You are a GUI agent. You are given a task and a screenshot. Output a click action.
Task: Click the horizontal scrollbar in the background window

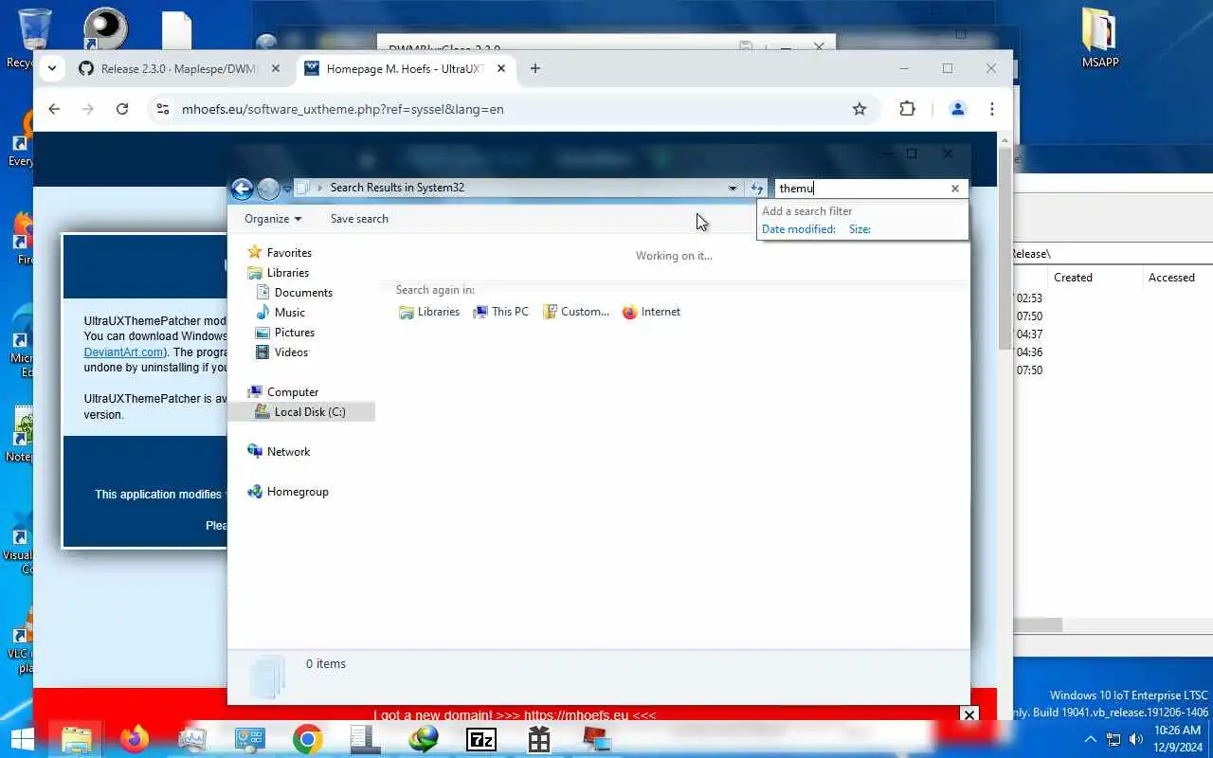pos(1038,625)
